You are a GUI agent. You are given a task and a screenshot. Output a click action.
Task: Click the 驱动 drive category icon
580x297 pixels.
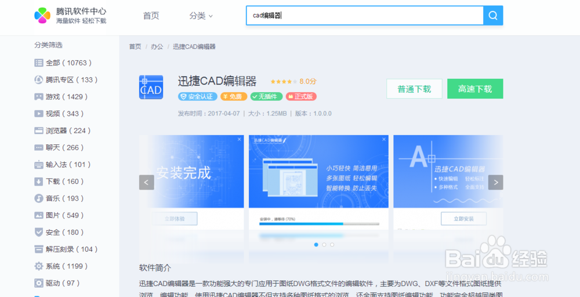(x=39, y=283)
